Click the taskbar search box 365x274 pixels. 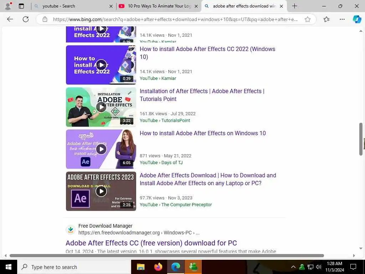[x=74, y=267]
